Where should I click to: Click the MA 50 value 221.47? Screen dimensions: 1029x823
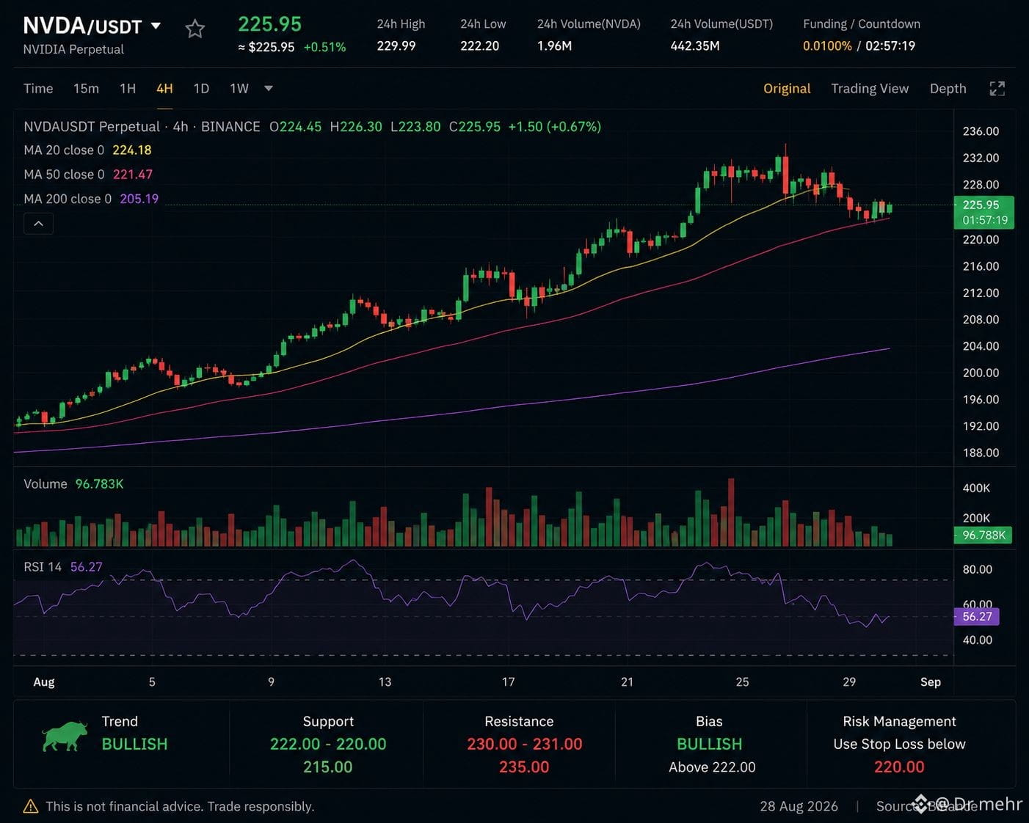point(133,175)
